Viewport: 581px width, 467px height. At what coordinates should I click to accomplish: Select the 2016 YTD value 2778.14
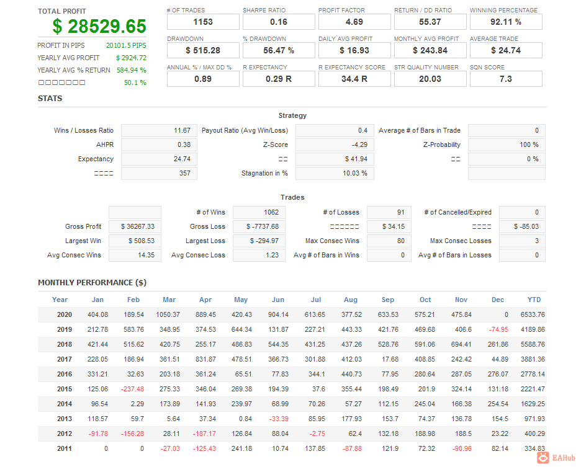pos(533,374)
